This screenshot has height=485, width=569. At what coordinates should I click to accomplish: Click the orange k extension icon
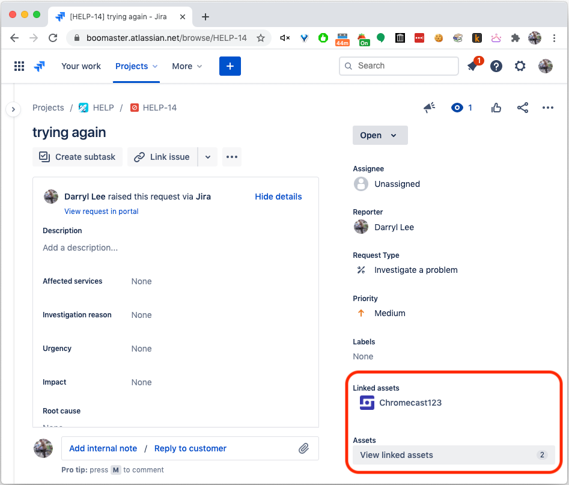click(x=477, y=38)
